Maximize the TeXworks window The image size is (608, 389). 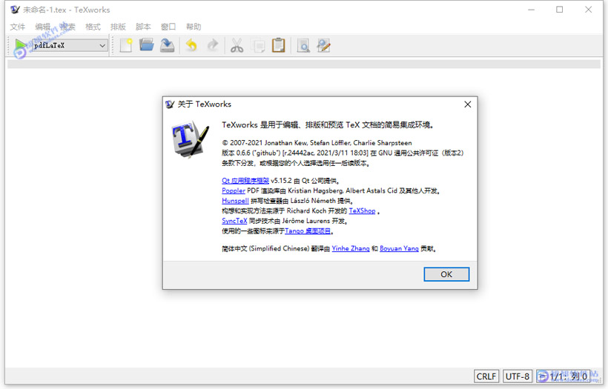pos(560,10)
